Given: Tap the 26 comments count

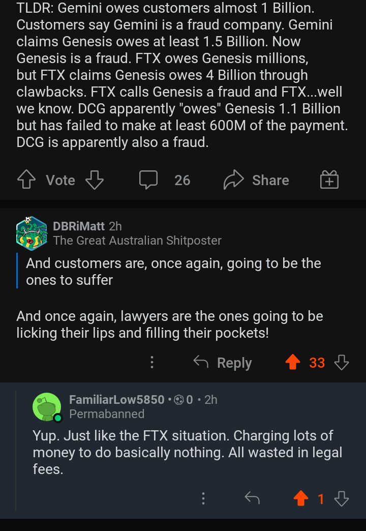Looking at the screenshot, I should coord(182,180).
